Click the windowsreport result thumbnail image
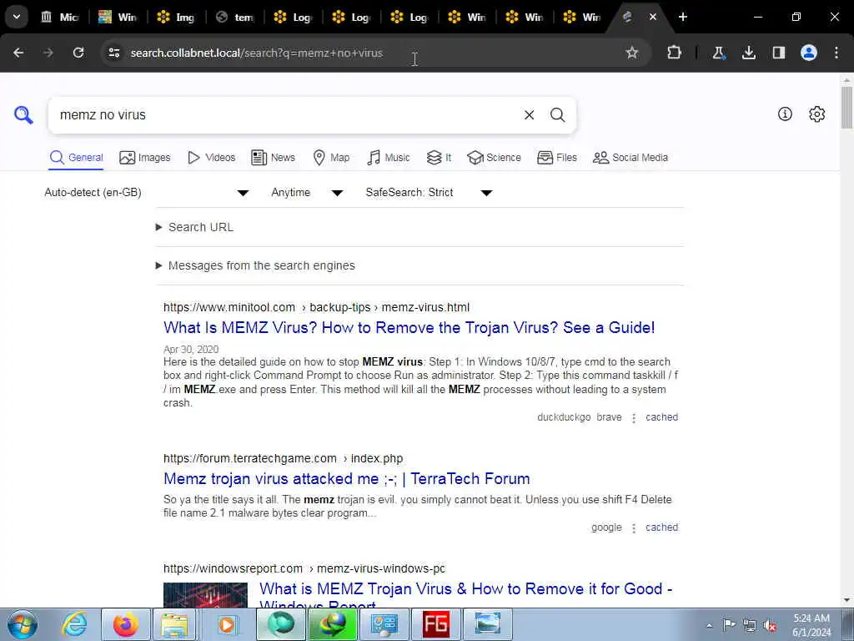The image size is (854, 641). [205, 595]
